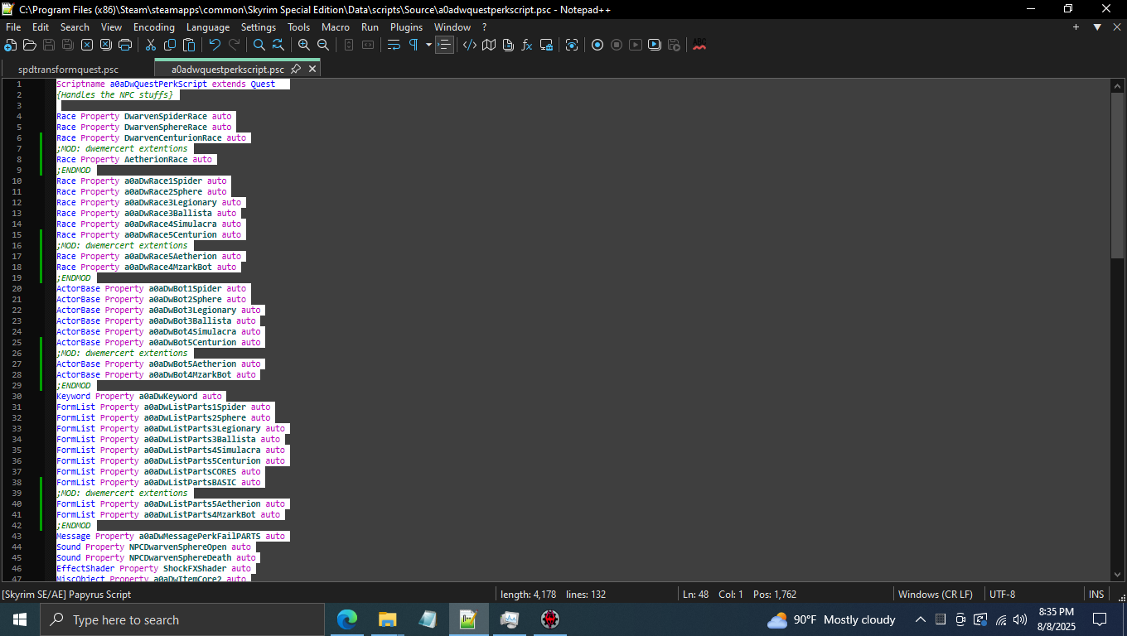Toggle synchronized vertical scrolling

[349, 45]
